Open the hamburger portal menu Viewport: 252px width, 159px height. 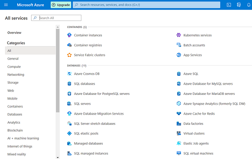pos(6,5)
